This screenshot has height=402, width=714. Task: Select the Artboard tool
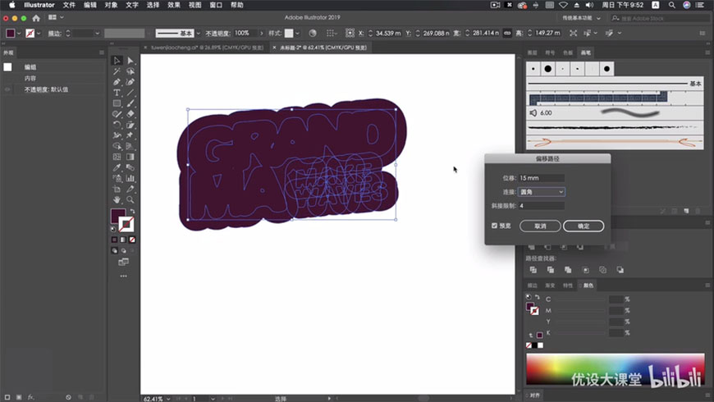pyautogui.click(x=117, y=189)
